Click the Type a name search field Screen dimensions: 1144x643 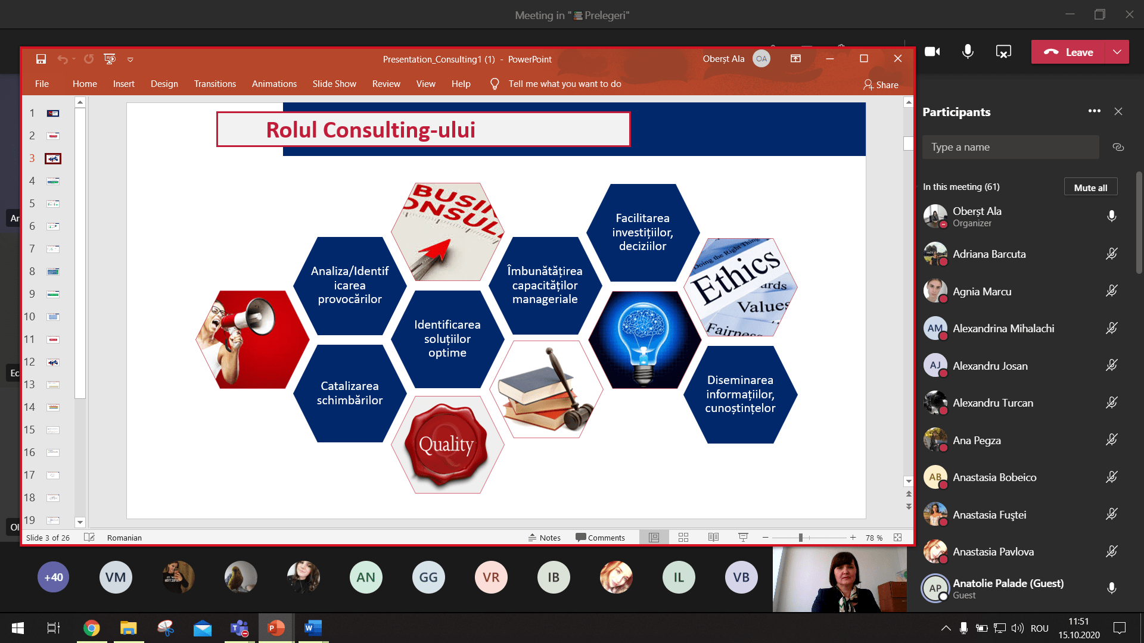pyautogui.click(x=1011, y=147)
